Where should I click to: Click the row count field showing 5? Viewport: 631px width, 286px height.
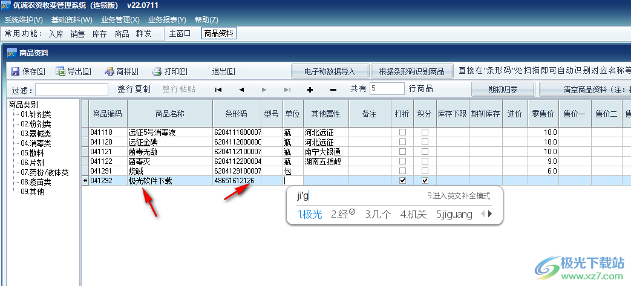click(x=387, y=89)
